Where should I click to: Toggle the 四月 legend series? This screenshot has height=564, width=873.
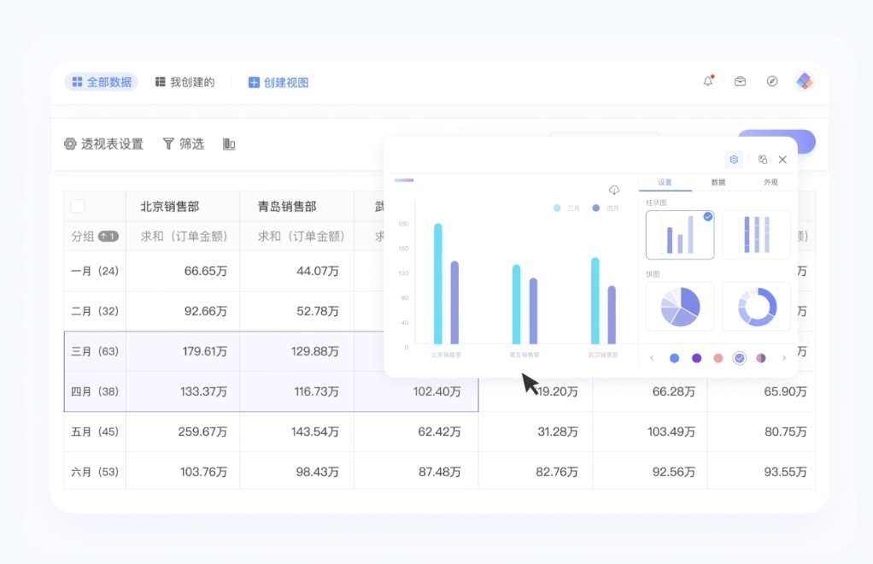pyautogui.click(x=606, y=208)
